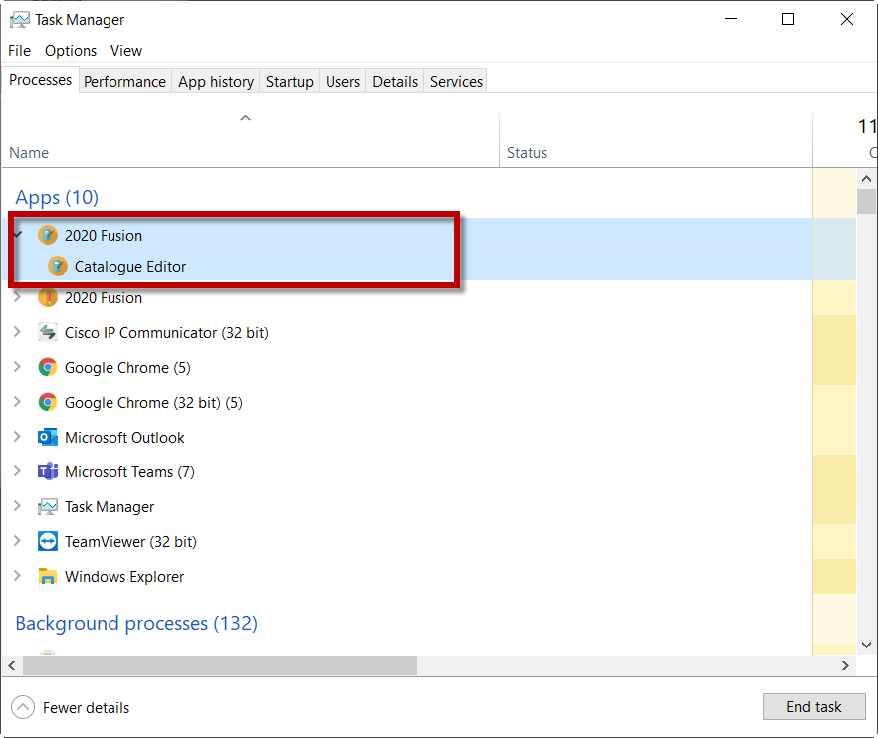Click the vertical scrollbar up arrow
878x738 pixels.
(866, 179)
